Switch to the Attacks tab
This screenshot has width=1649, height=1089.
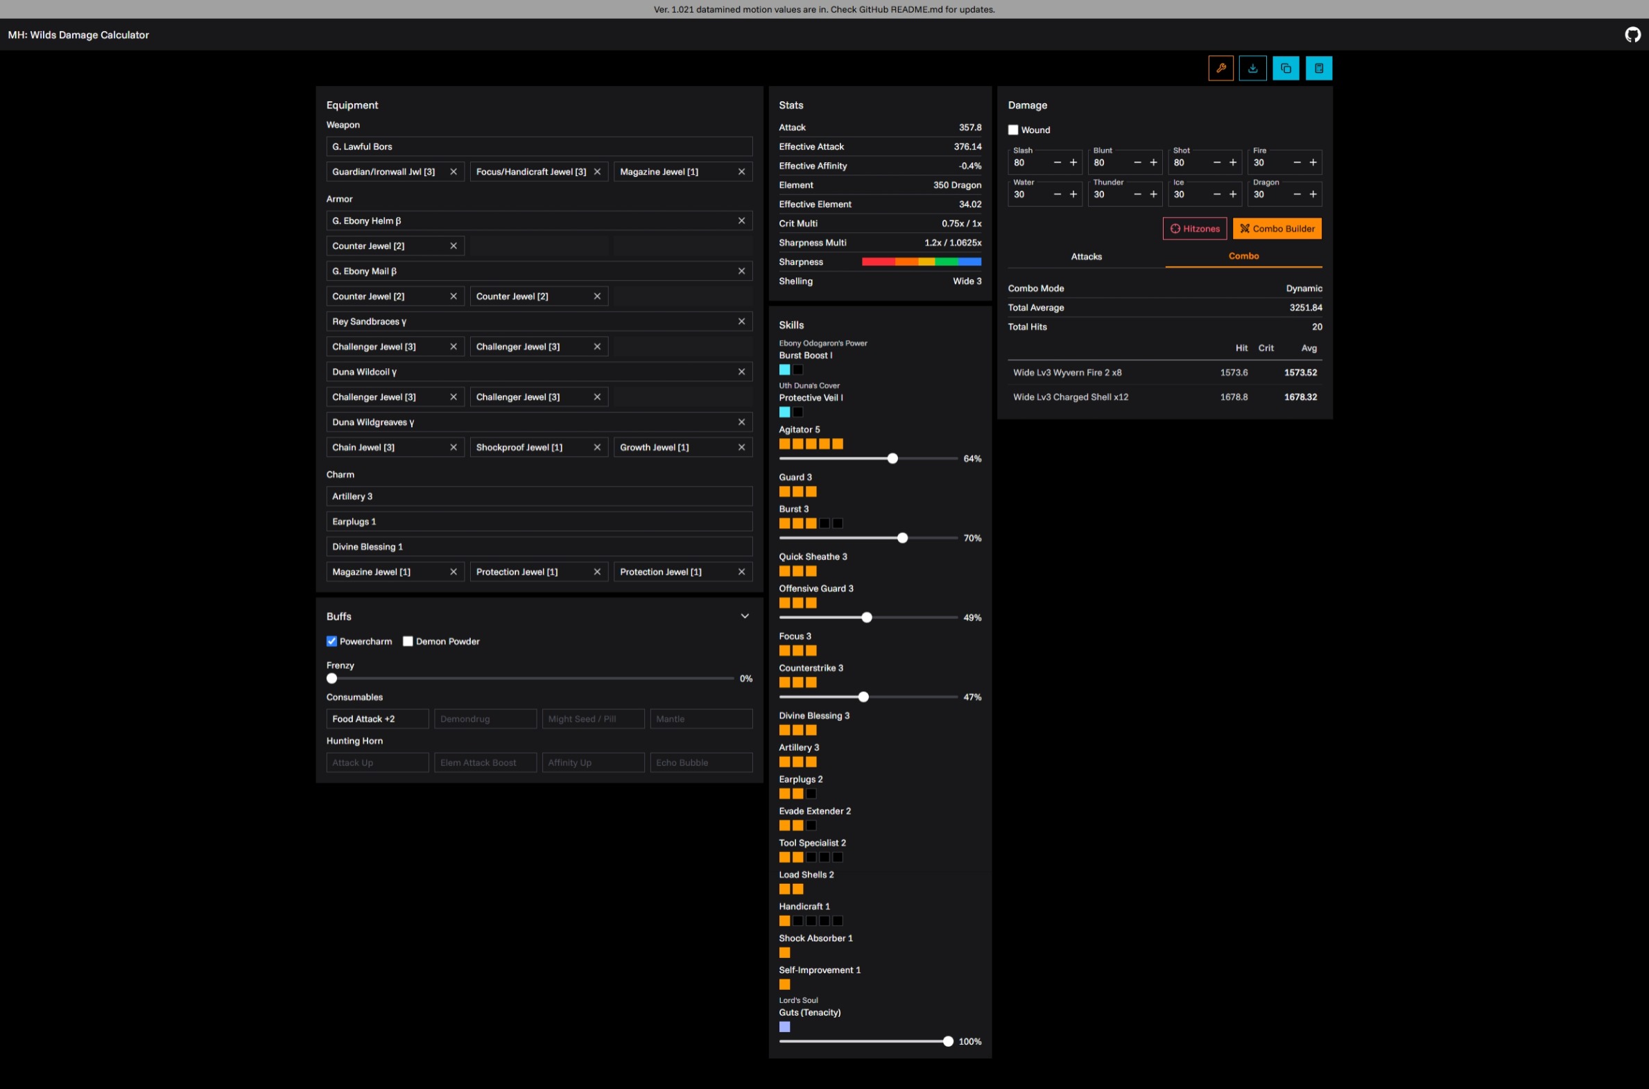click(x=1086, y=256)
